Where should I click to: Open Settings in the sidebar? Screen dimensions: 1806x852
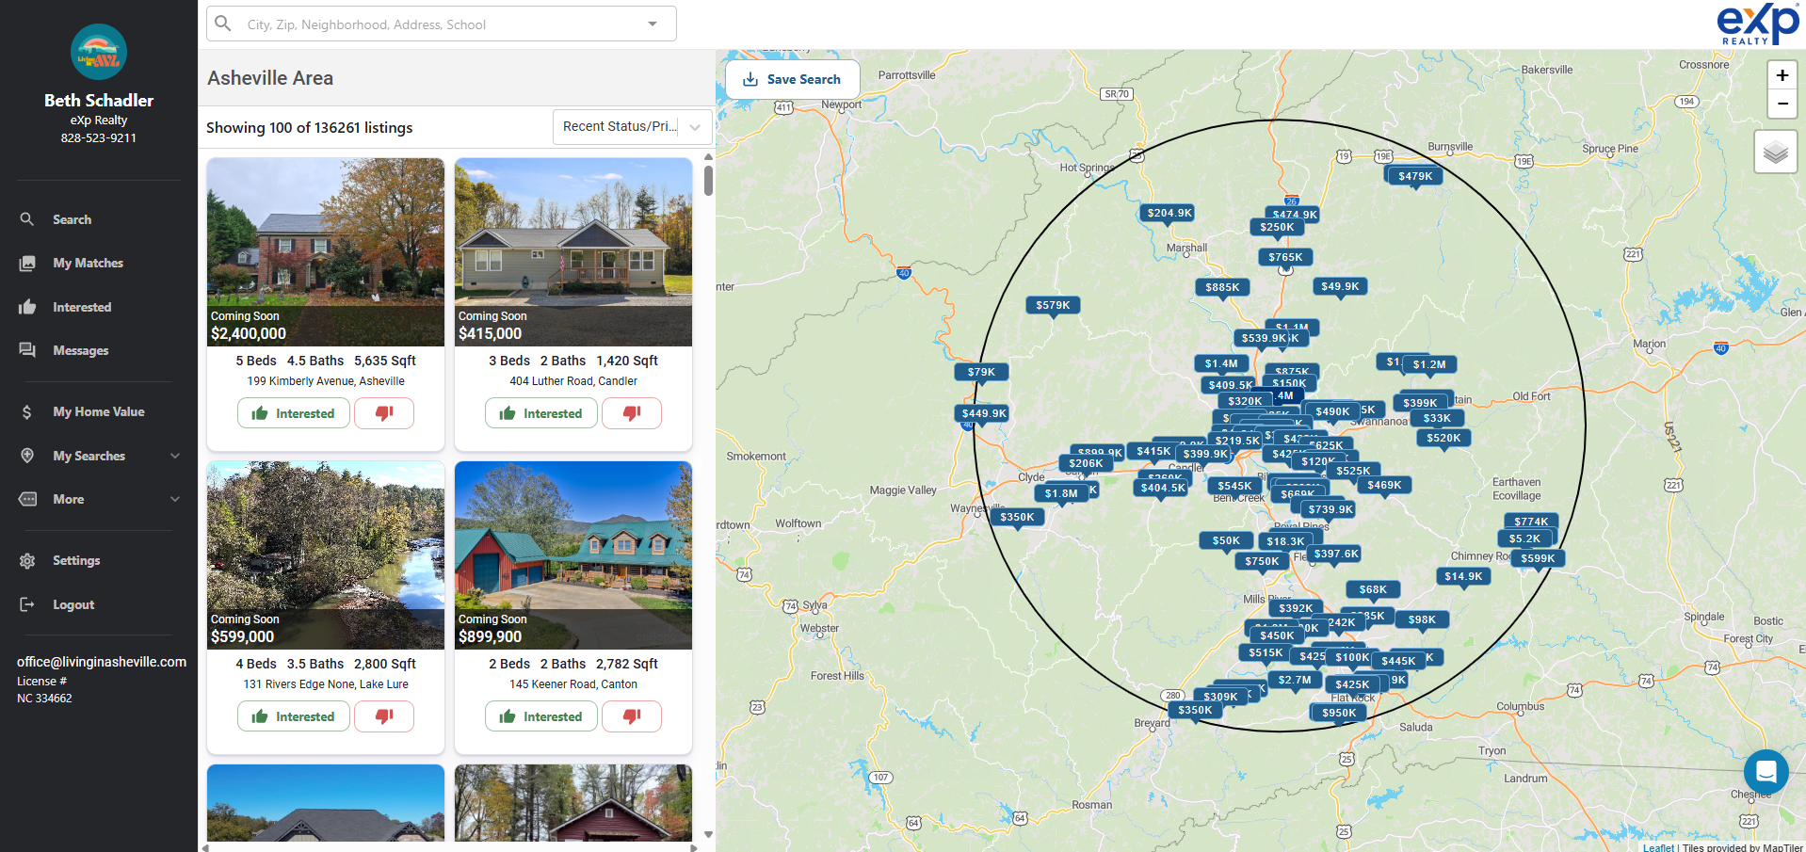(76, 560)
